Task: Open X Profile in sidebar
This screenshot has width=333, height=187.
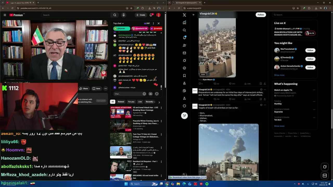Action: [x=184, y=98]
